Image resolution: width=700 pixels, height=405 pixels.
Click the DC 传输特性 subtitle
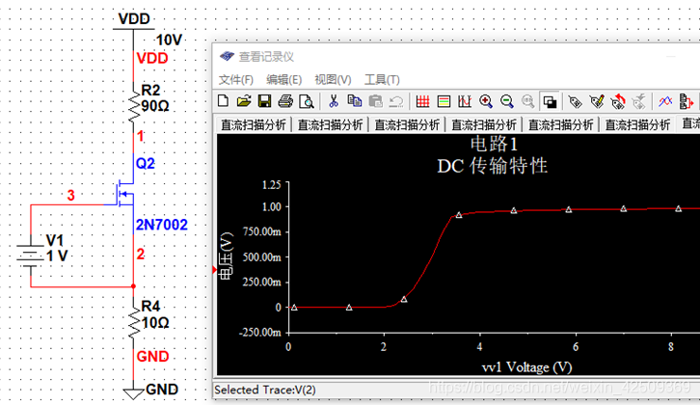point(492,166)
